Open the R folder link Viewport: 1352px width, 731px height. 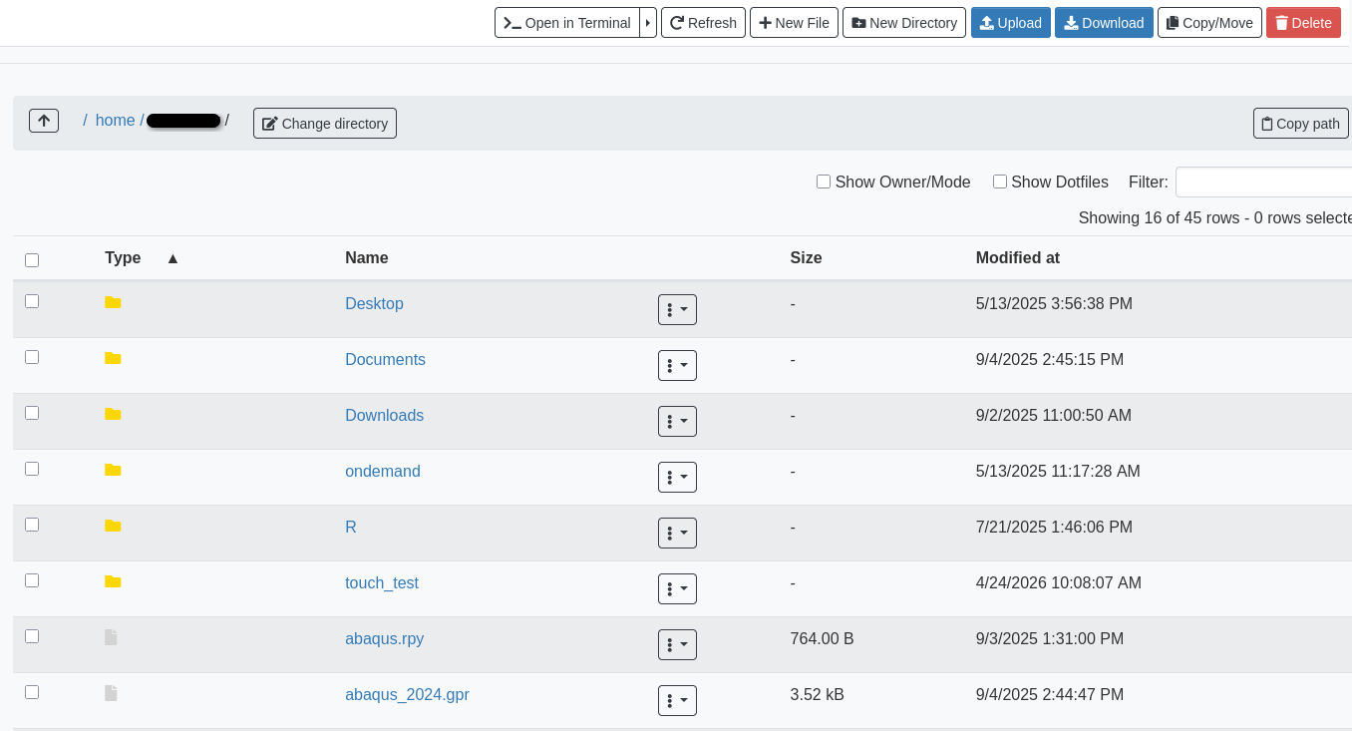point(351,527)
